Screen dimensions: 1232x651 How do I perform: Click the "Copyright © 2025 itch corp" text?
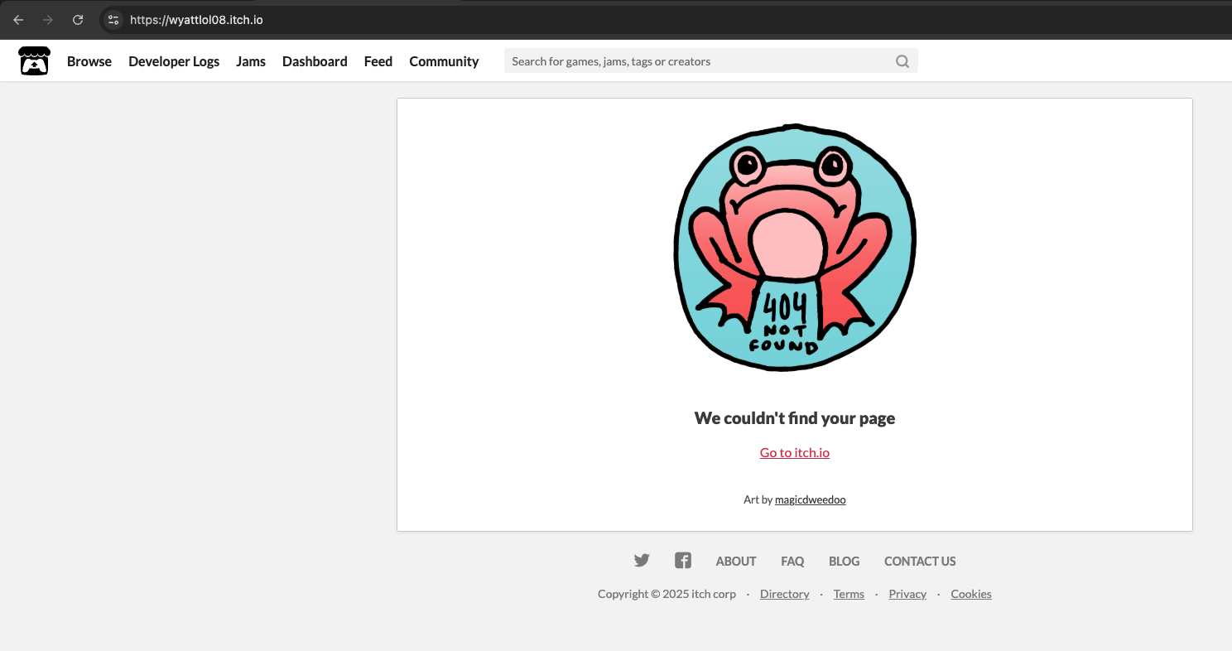coord(667,594)
